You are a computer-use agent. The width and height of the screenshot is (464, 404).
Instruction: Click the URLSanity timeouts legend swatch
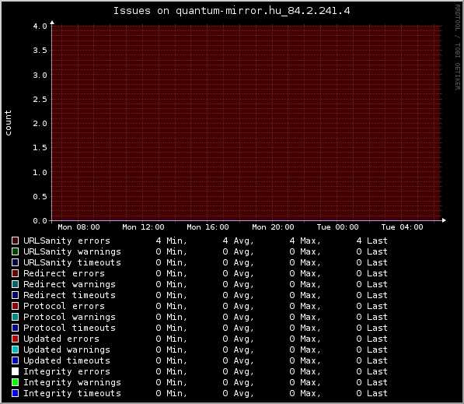(15, 262)
